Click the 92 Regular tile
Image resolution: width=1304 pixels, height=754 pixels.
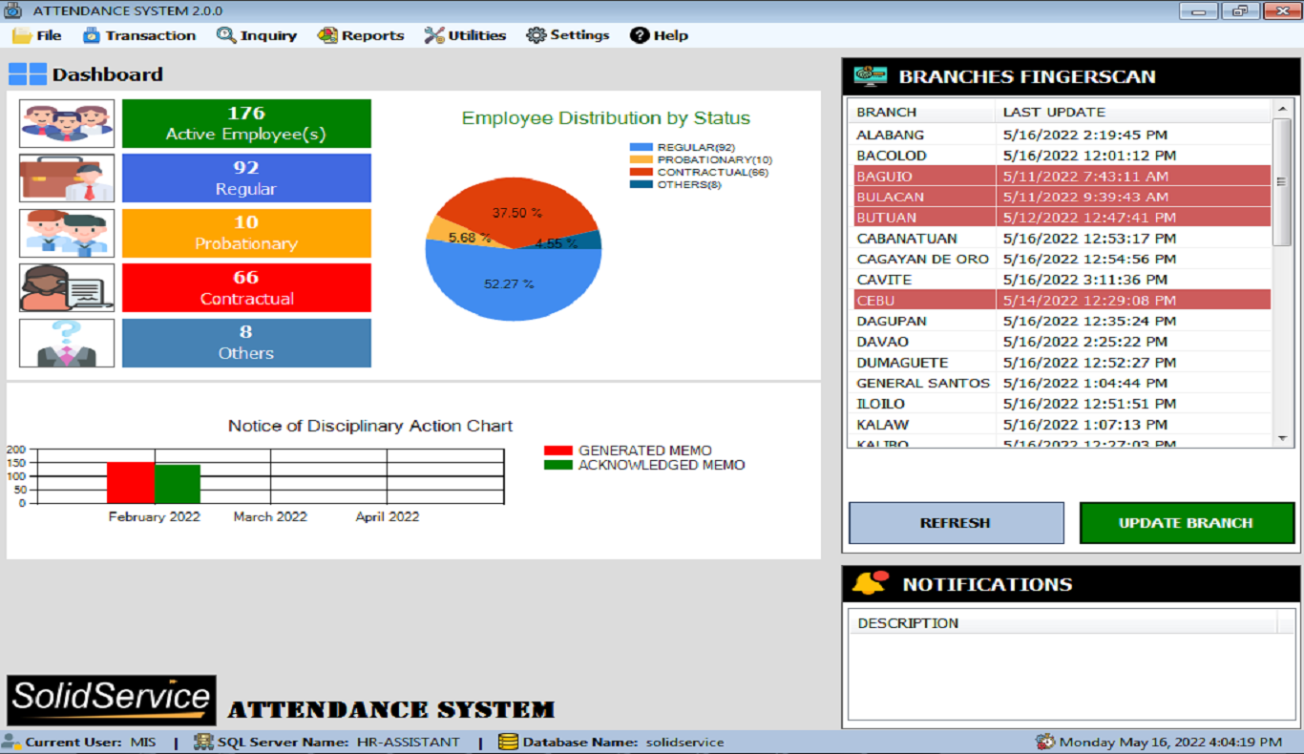[x=246, y=178]
